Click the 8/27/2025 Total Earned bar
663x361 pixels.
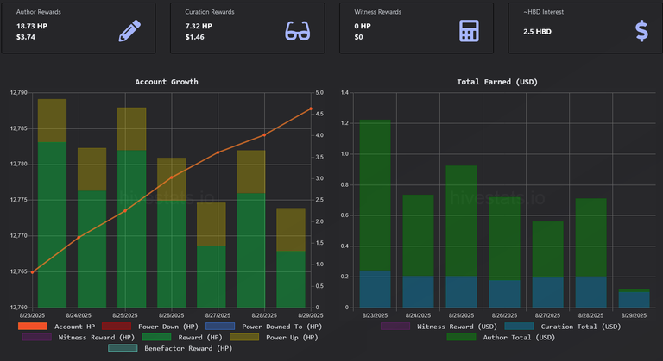tap(547, 265)
